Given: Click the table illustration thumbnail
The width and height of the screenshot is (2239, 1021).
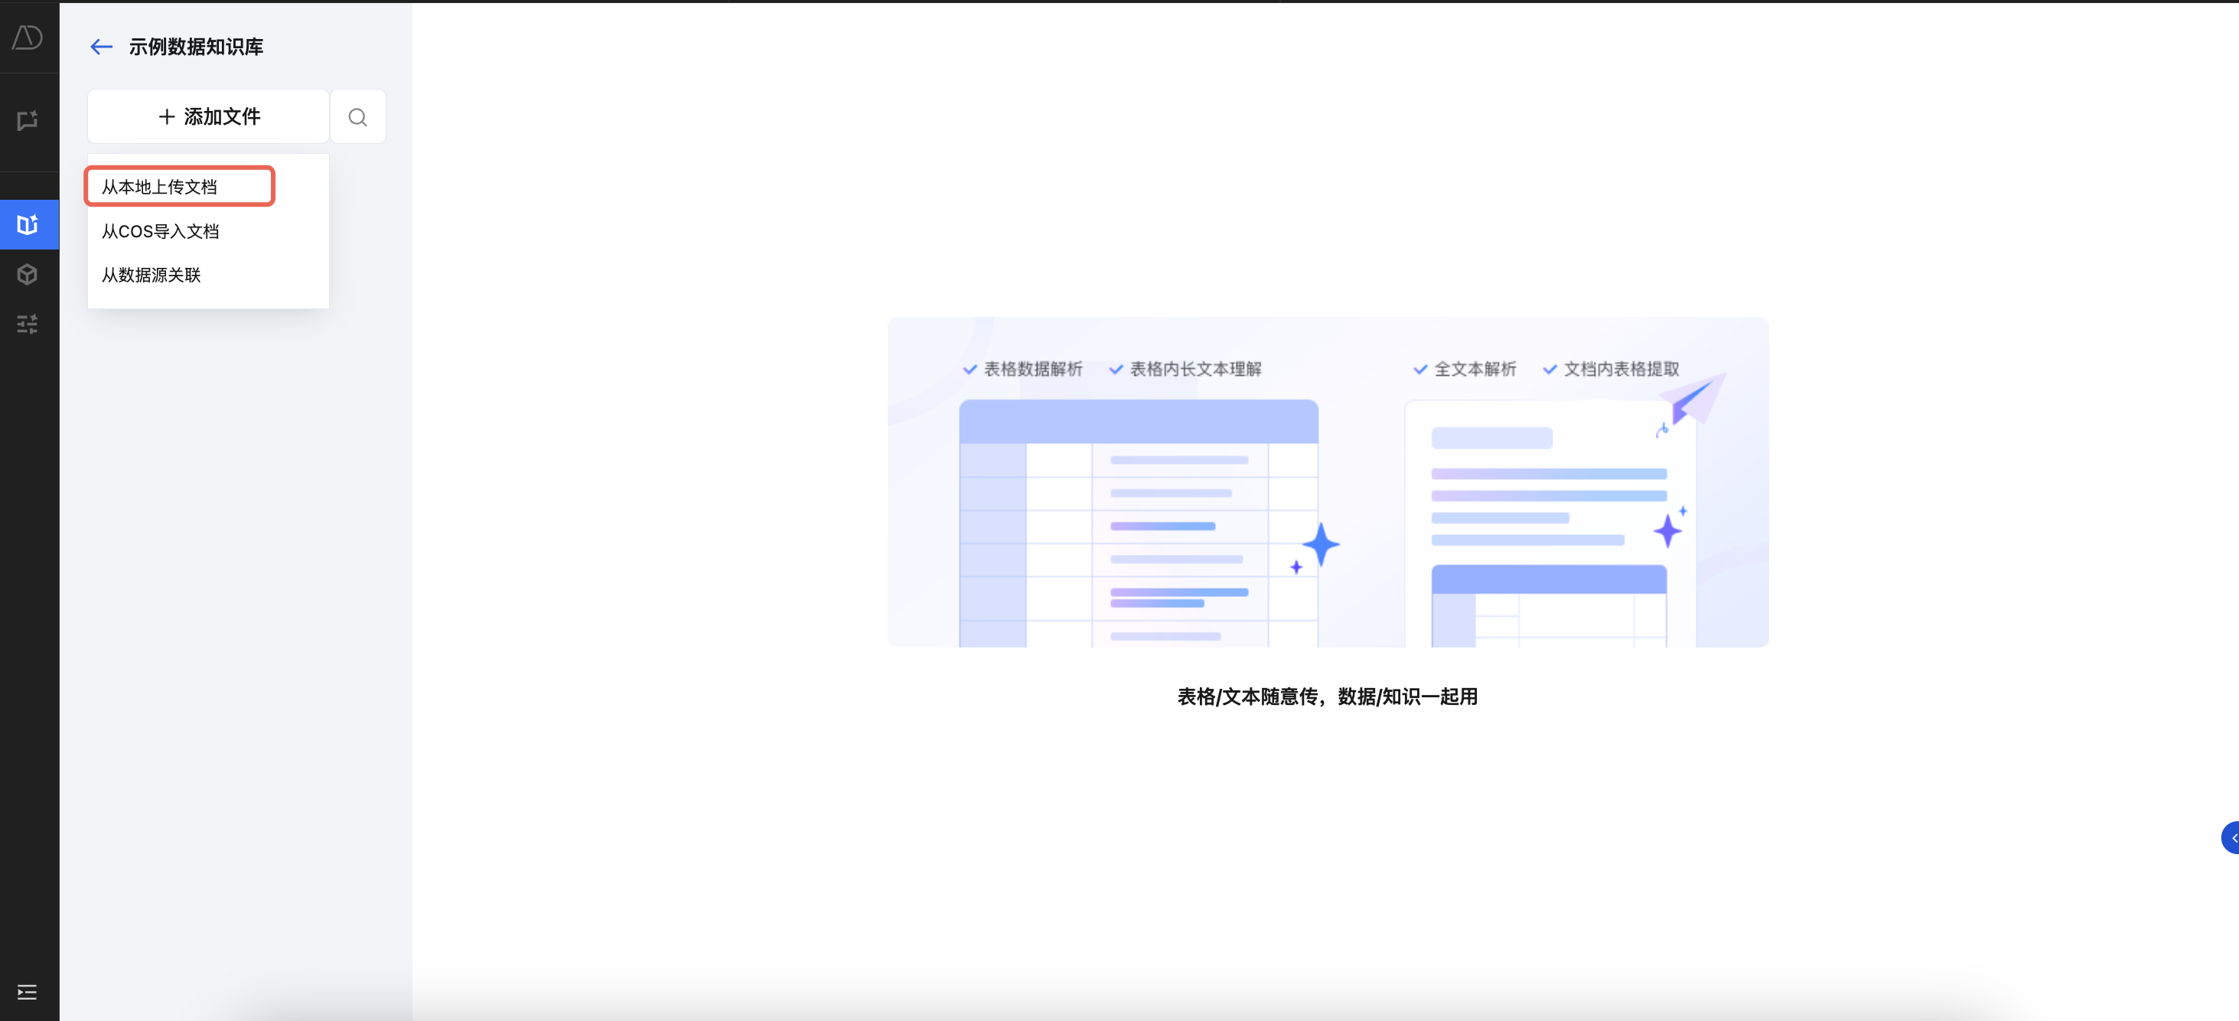Looking at the screenshot, I should tap(1138, 522).
